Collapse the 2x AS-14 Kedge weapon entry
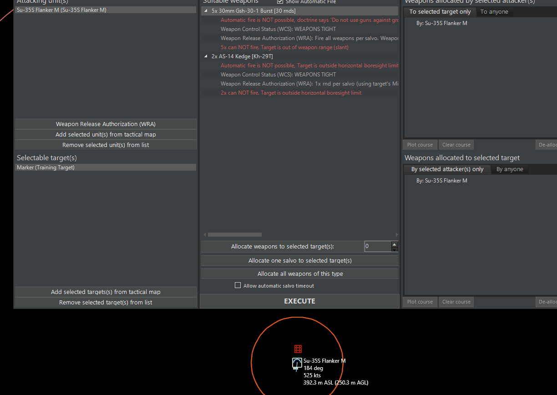The height and width of the screenshot is (395, 557). tap(206, 56)
